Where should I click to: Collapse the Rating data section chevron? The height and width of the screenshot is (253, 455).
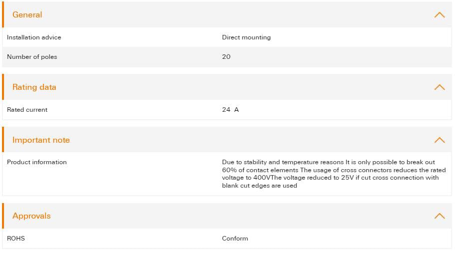click(x=440, y=87)
